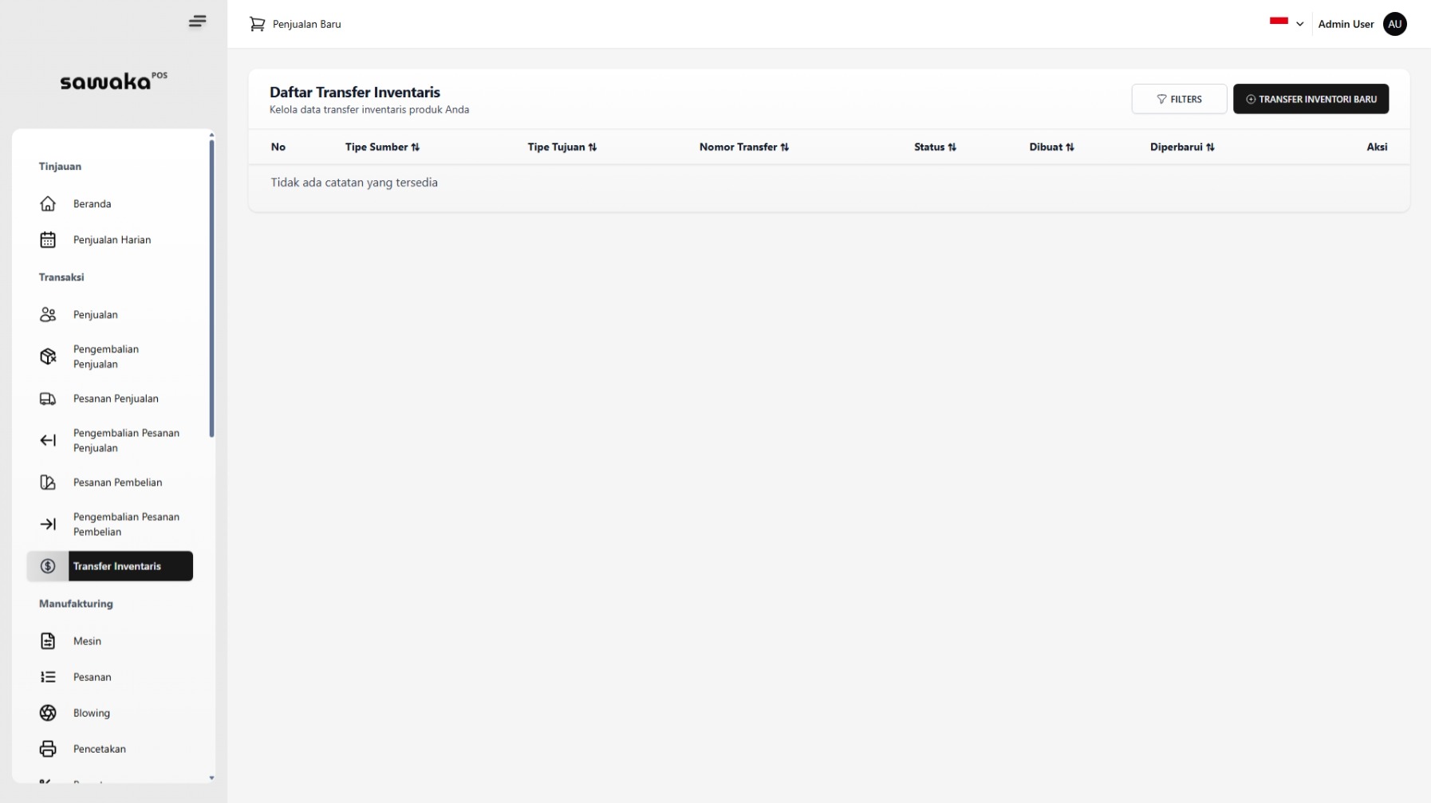Click the Blowing aperture icon
Image resolution: width=1431 pixels, height=803 pixels.
tap(48, 713)
